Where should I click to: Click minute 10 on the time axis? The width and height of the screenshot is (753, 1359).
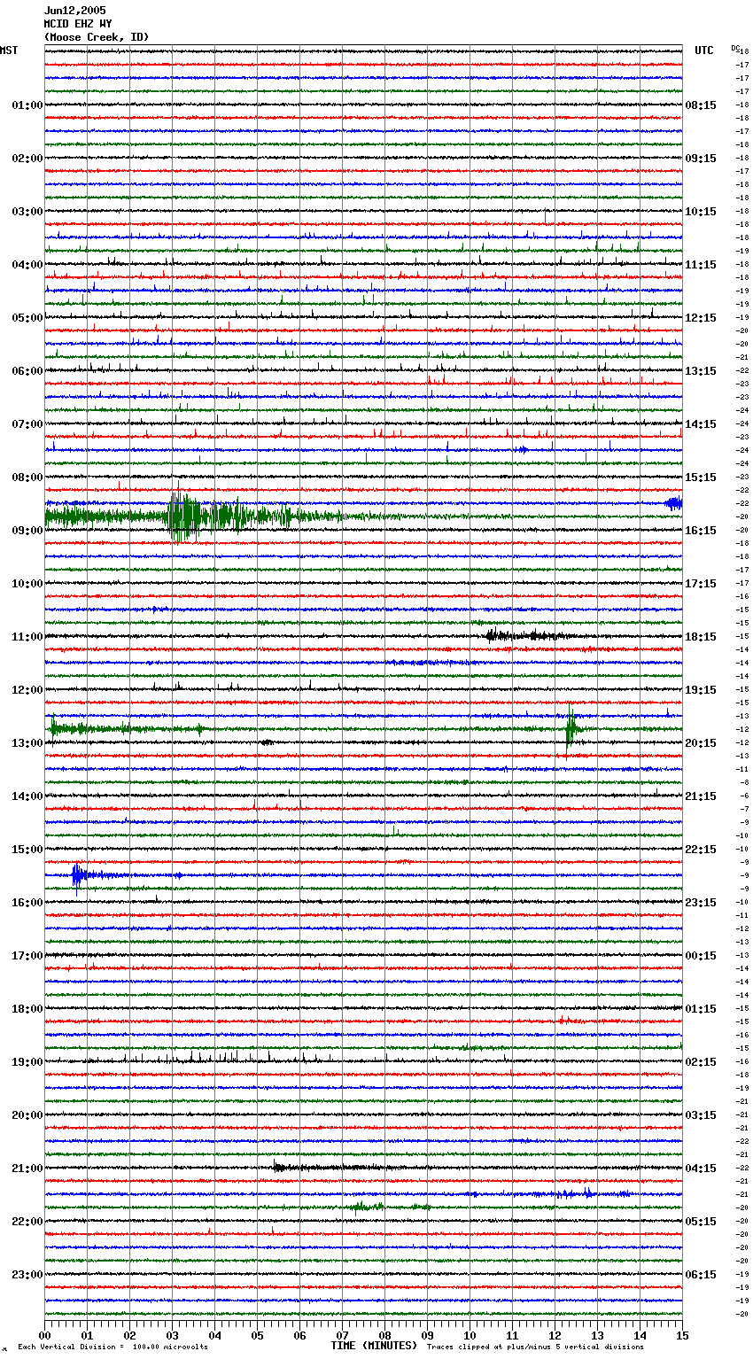(x=470, y=1335)
